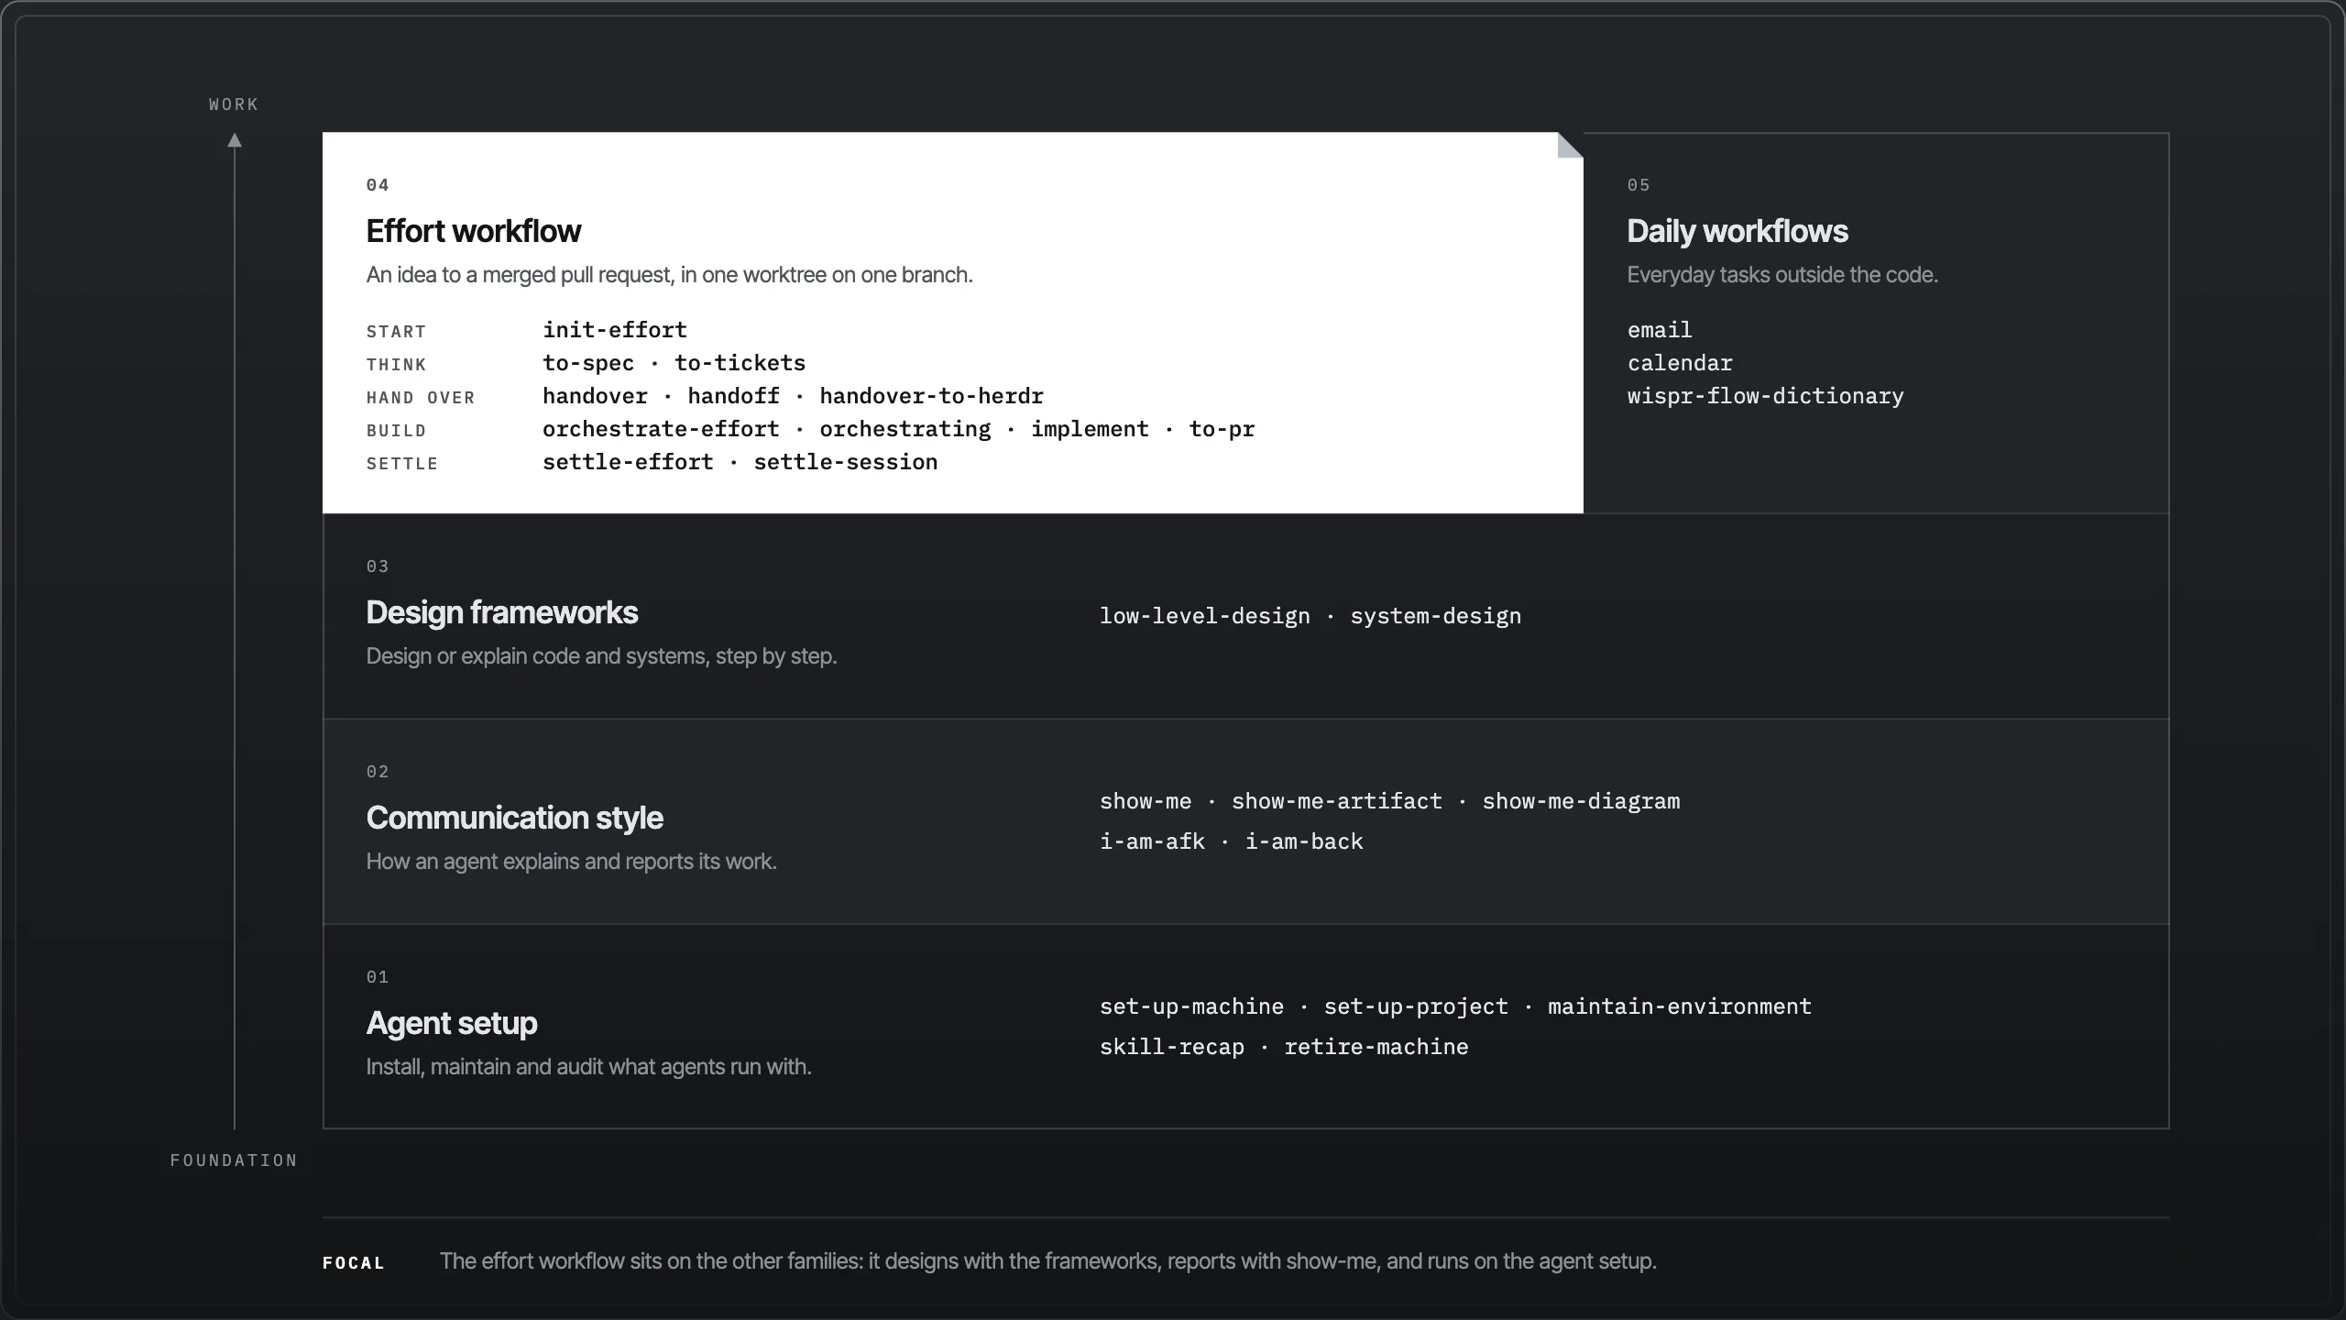
Task: Click the to-spec skill name
Action: [588, 363]
